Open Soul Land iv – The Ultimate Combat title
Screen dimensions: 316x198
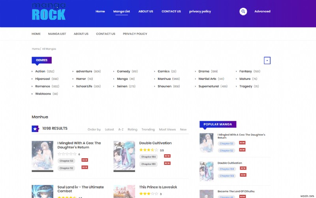(x=81, y=189)
